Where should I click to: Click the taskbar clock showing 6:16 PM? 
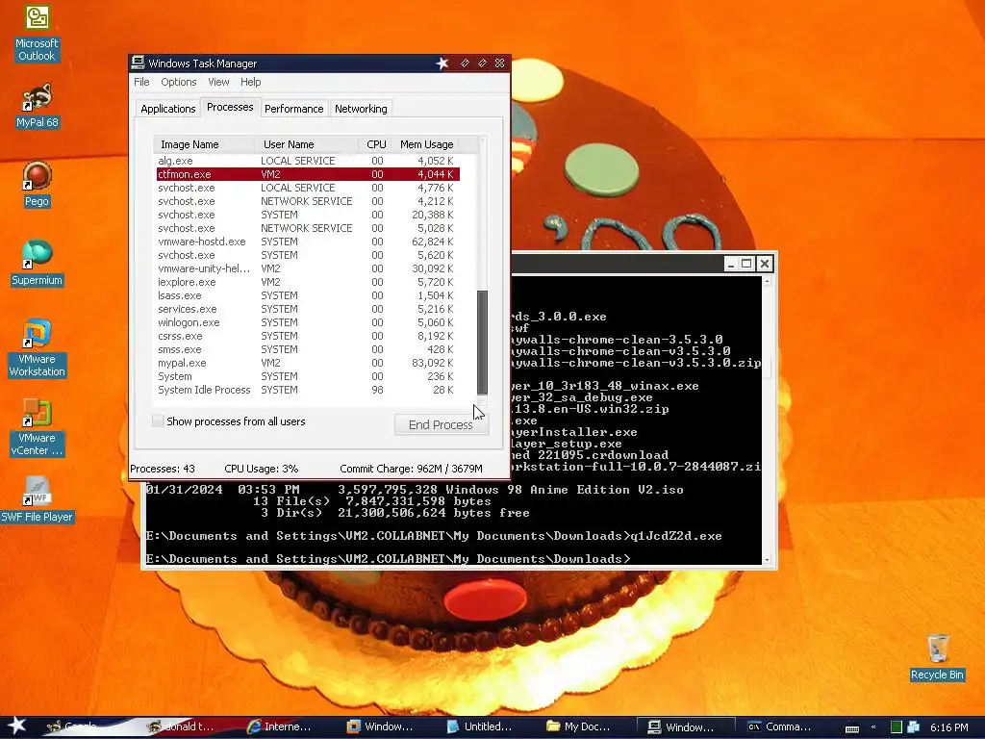(x=948, y=727)
